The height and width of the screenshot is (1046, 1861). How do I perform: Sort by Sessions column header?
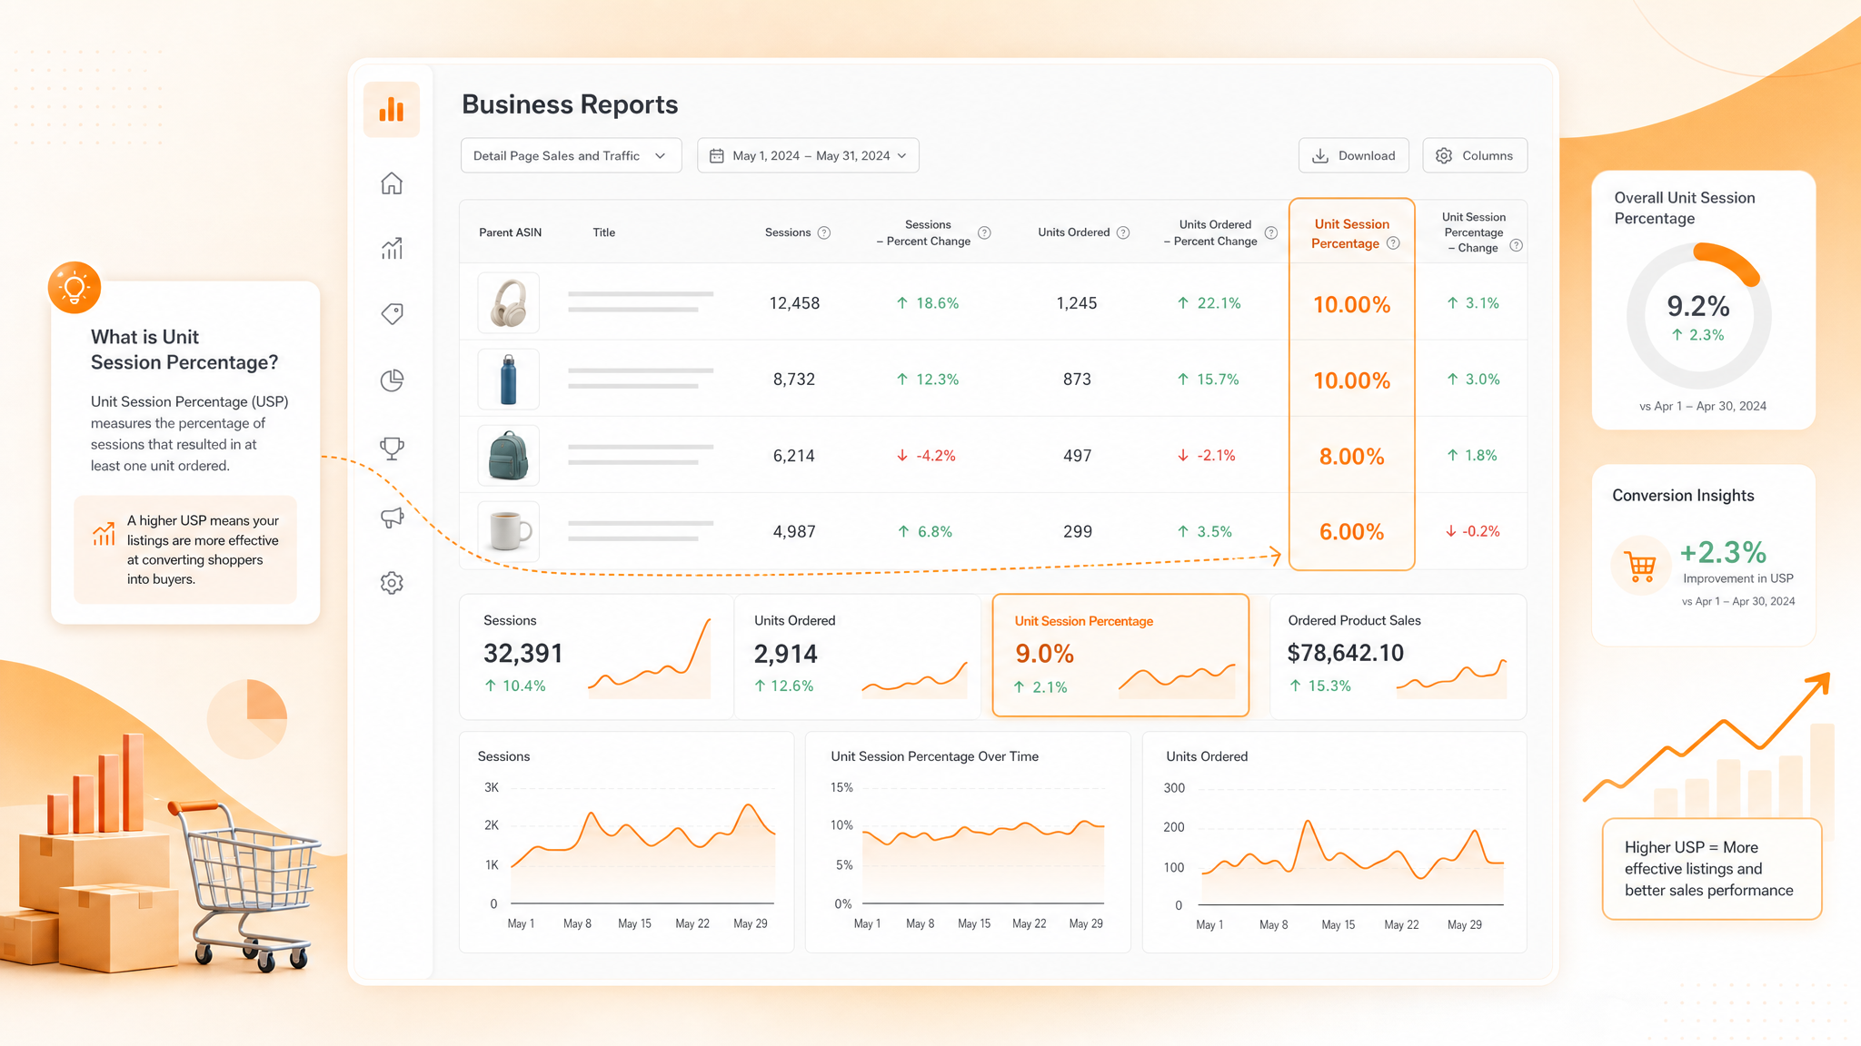787,232
